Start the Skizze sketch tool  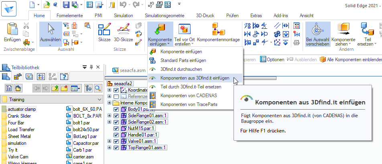point(104,32)
